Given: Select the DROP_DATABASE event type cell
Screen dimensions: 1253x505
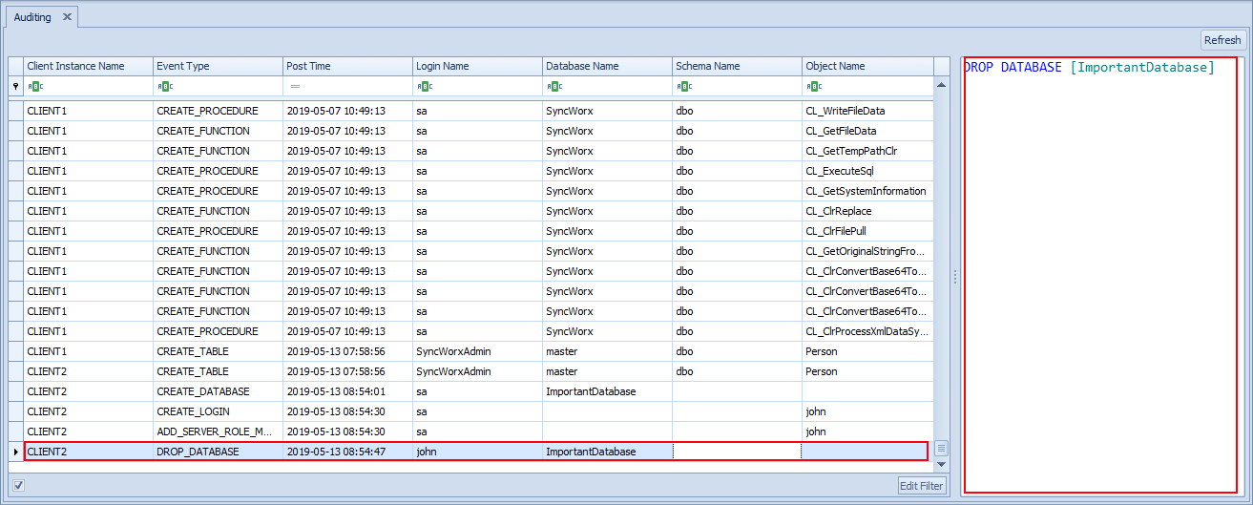Looking at the screenshot, I should [218, 452].
